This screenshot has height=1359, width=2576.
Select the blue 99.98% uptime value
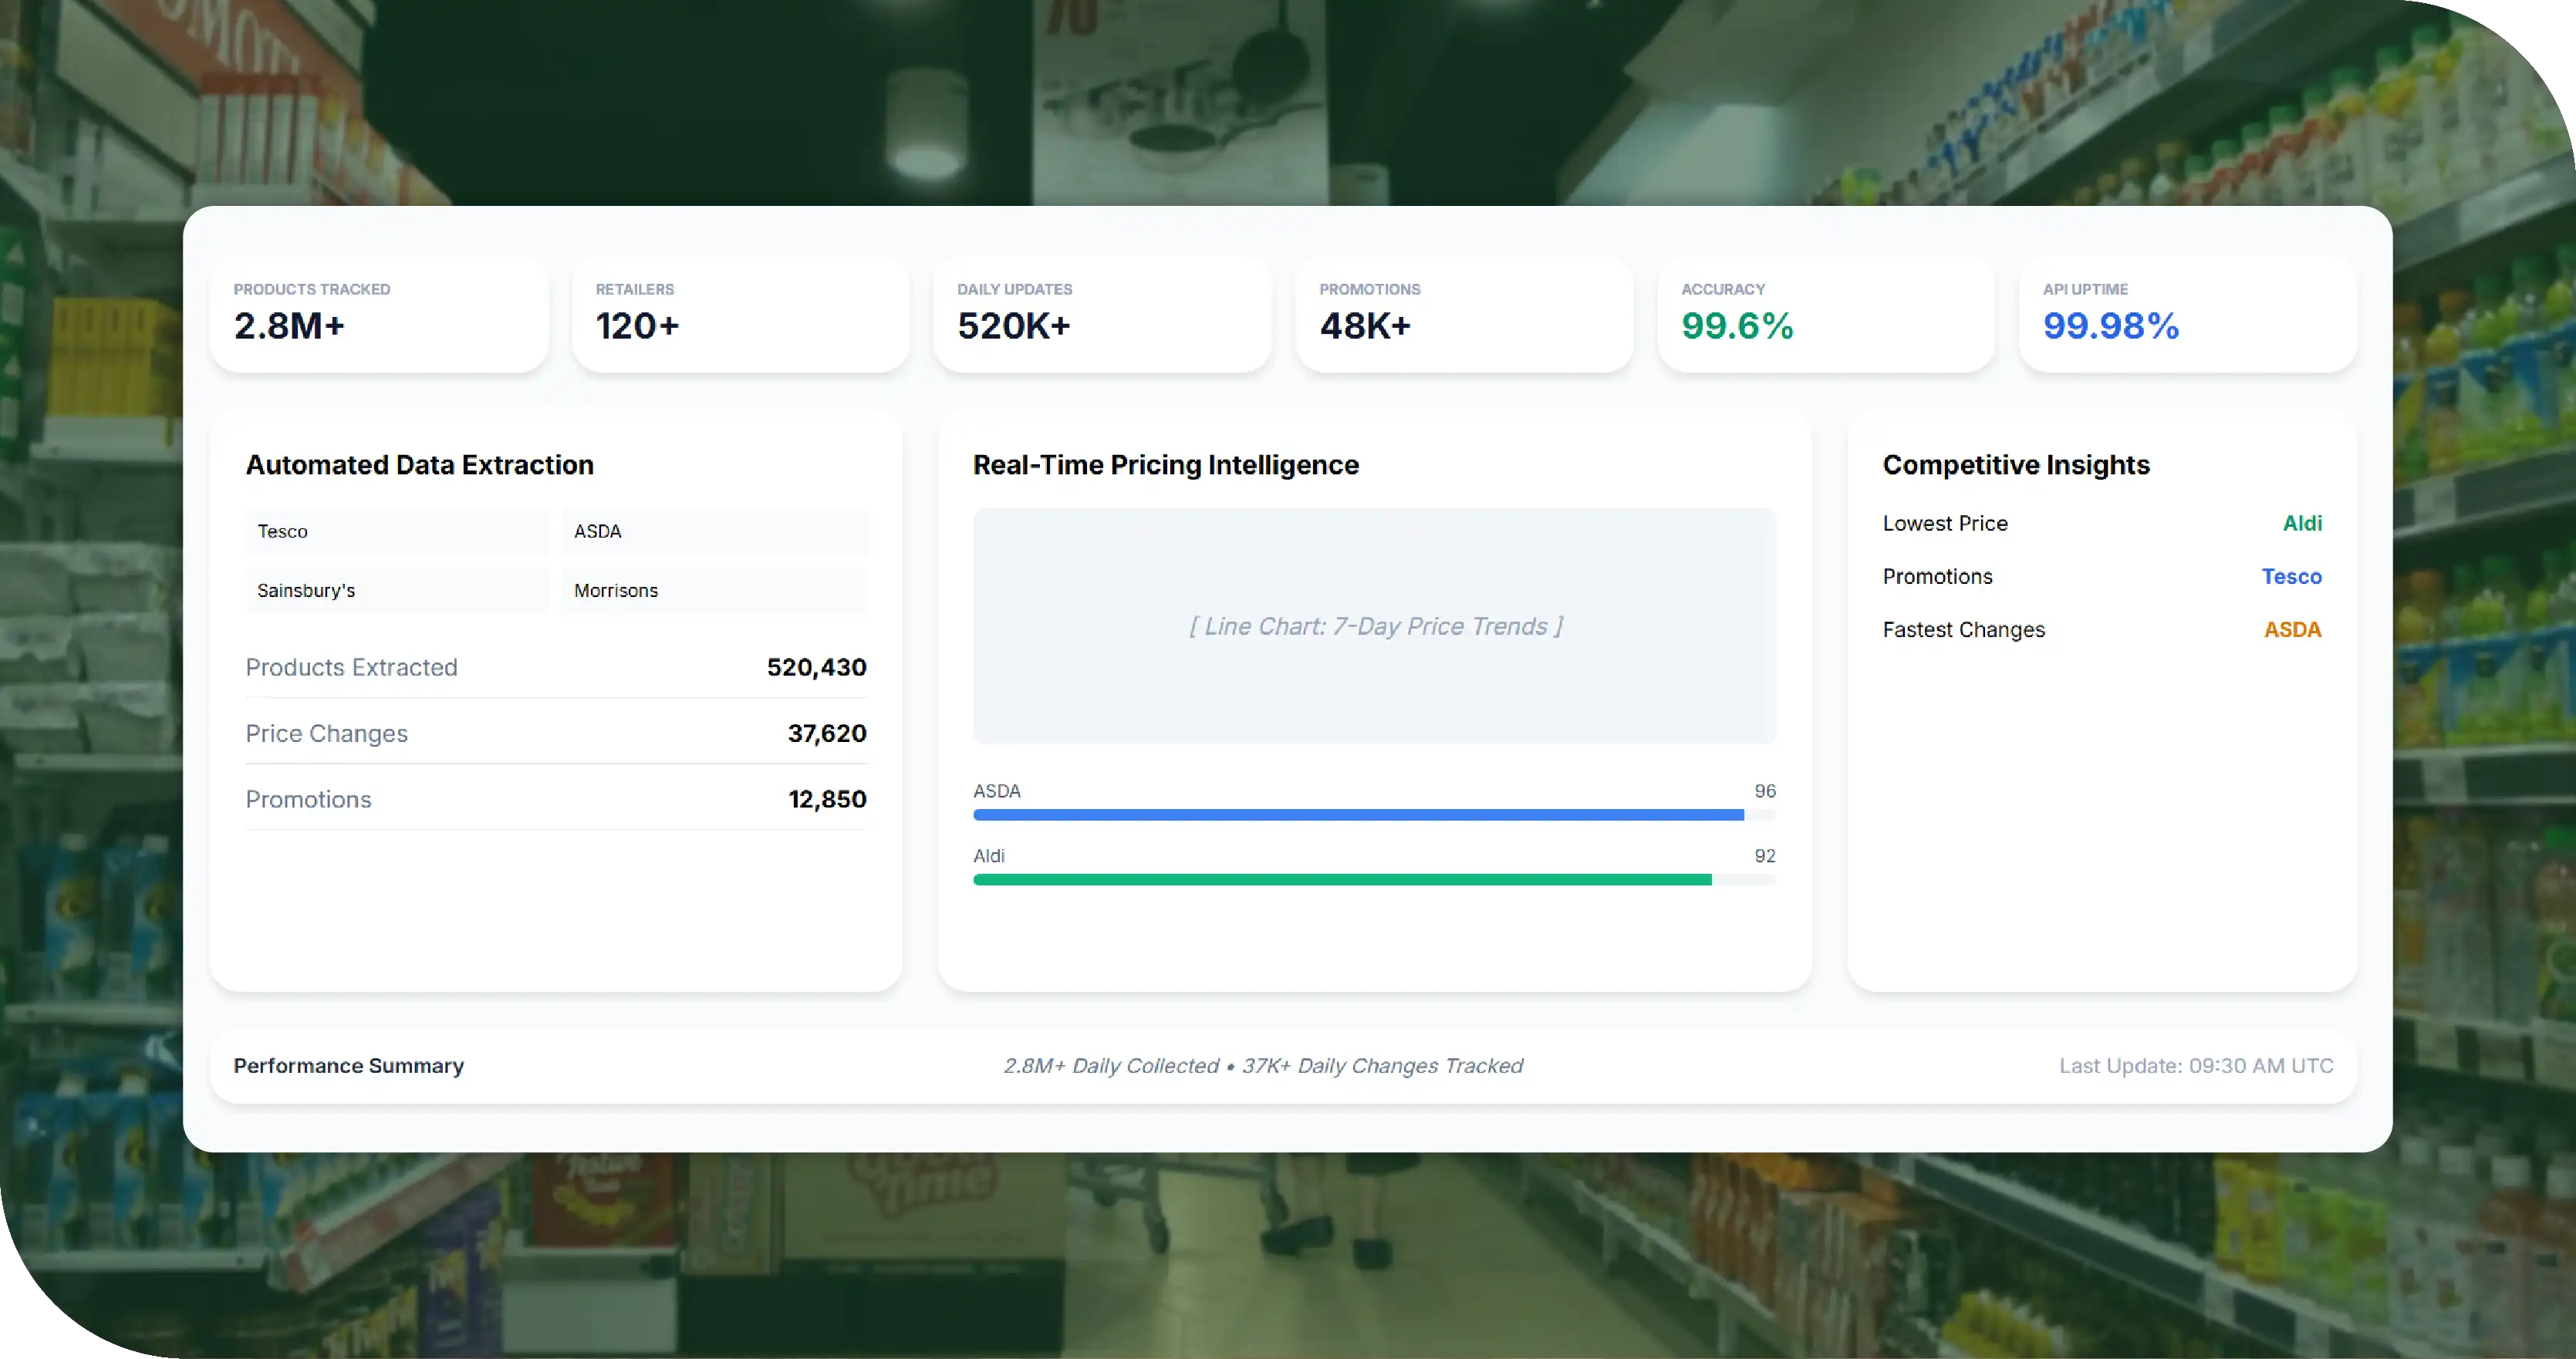tap(2111, 326)
